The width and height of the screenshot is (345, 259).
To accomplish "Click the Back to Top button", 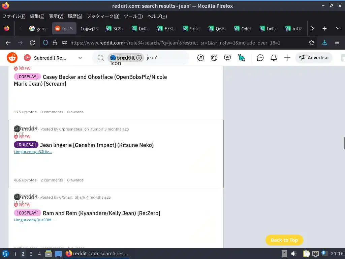I will click(x=284, y=240).
